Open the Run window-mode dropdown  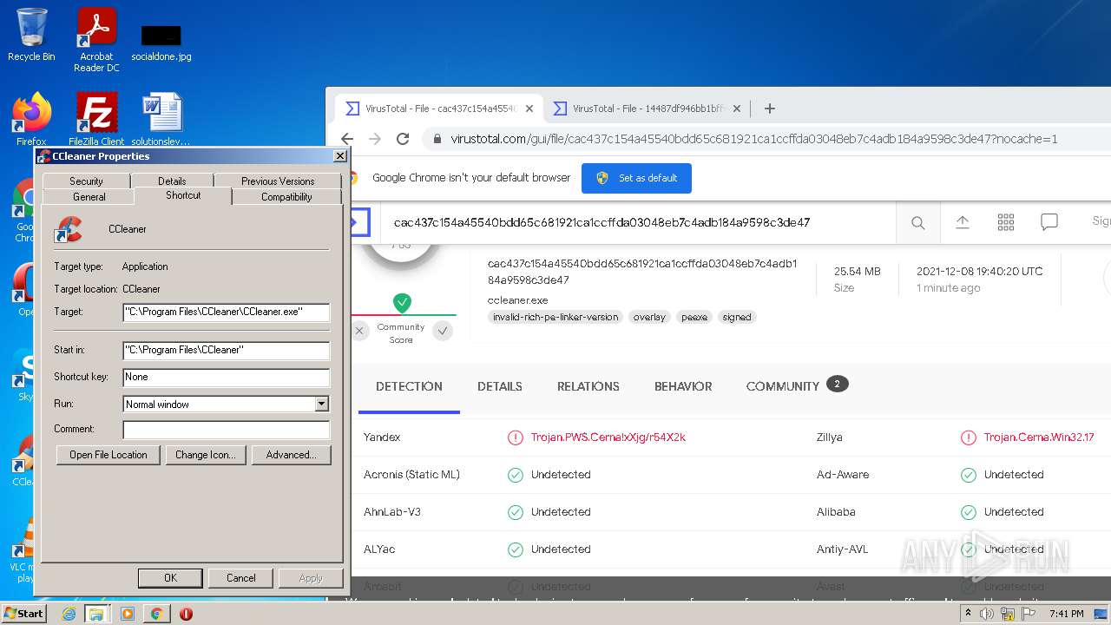(321, 404)
